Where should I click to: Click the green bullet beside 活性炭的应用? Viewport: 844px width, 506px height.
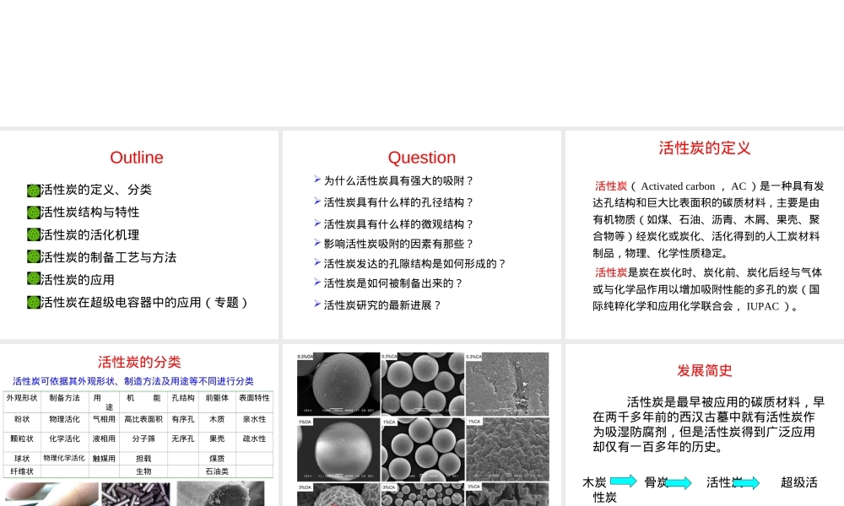click(x=34, y=280)
